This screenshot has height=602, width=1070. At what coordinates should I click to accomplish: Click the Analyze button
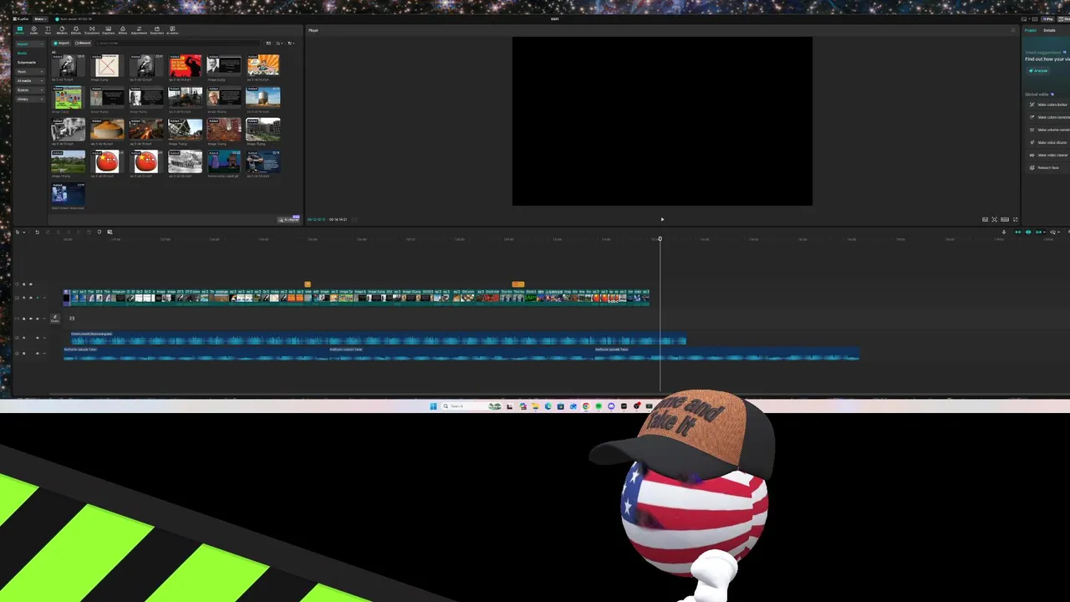tap(1037, 70)
